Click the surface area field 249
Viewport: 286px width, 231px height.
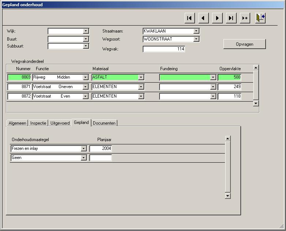click(x=229, y=87)
